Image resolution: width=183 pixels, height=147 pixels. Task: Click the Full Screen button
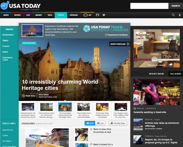tap(175, 74)
